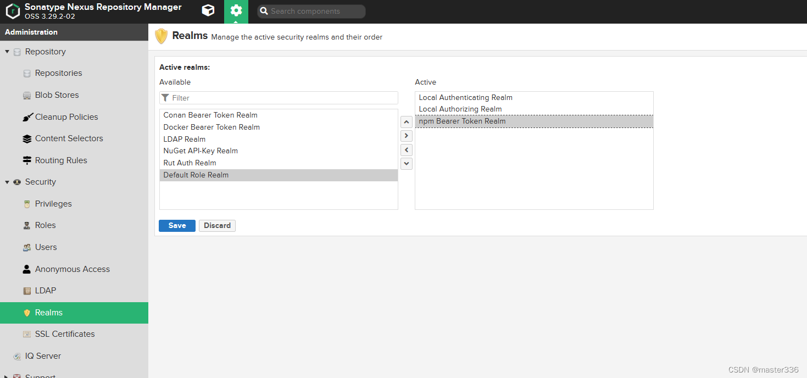Select NuGet API-Key Realm
Screen dimensions: 807x378
[x=279, y=151]
